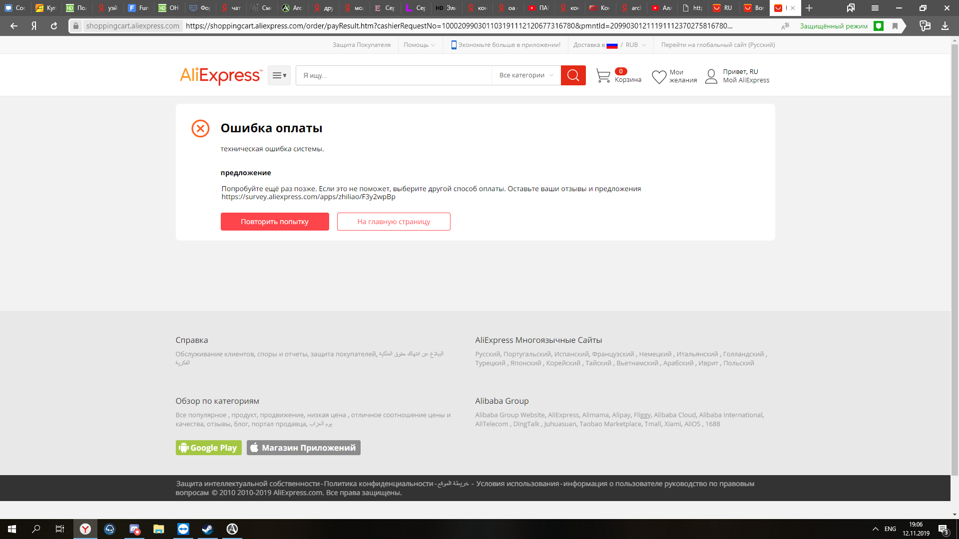Image resolution: width=959 pixels, height=539 pixels.
Task: Click the page translate icon
Action: point(785,26)
